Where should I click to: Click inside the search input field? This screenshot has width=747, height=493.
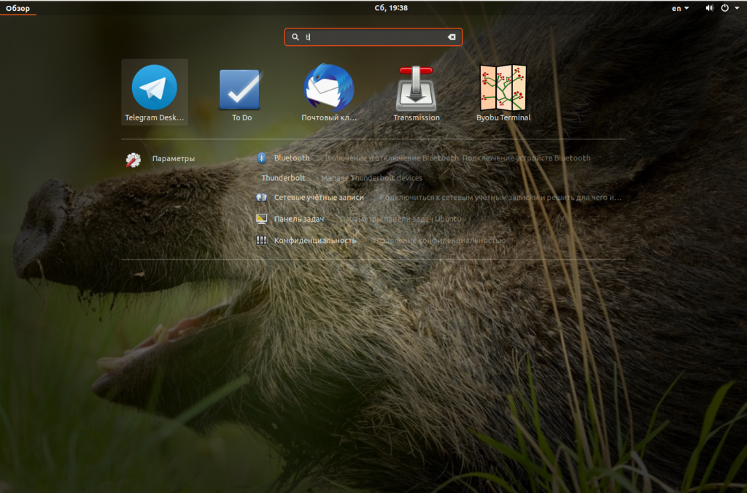(x=372, y=37)
